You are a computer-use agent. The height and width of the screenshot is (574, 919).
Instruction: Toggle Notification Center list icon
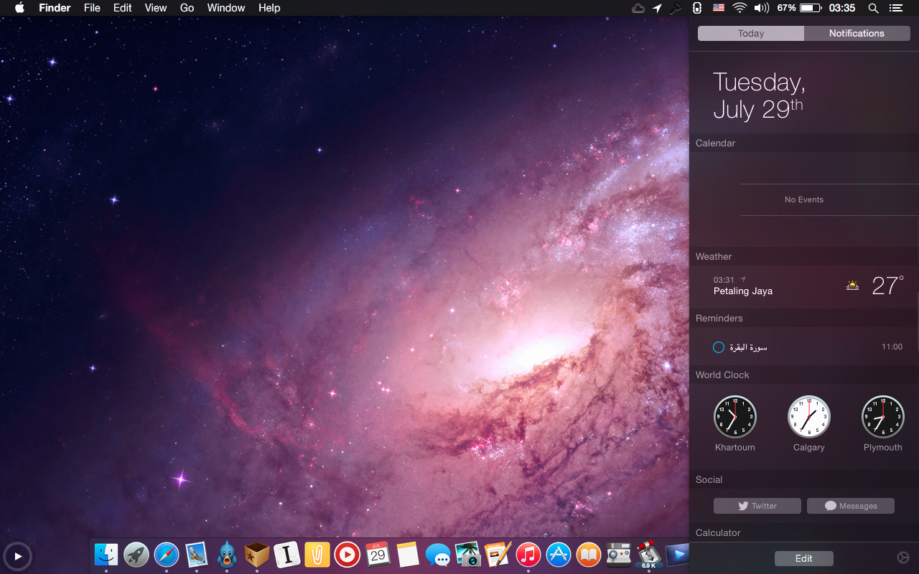point(895,8)
